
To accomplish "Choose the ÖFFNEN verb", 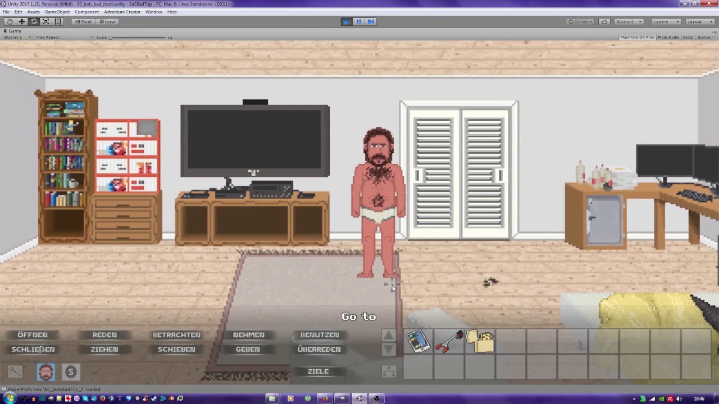I will tap(33, 335).
